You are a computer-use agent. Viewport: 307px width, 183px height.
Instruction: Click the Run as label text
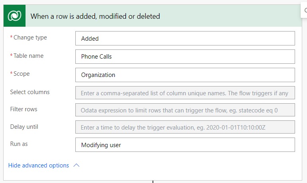(19, 144)
